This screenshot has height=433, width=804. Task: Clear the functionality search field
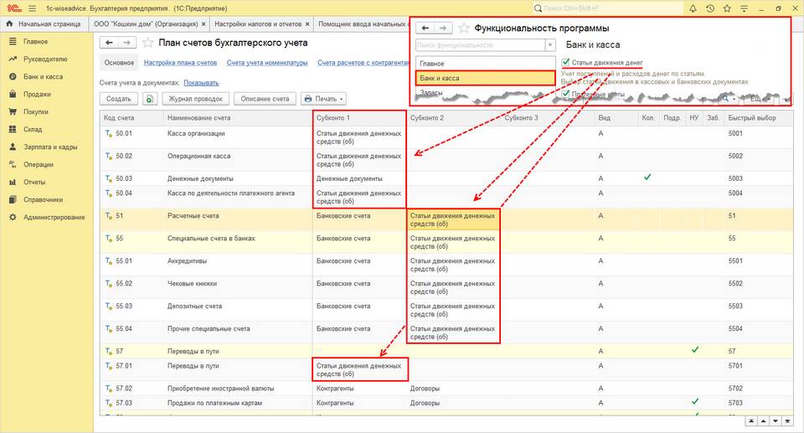[549, 45]
